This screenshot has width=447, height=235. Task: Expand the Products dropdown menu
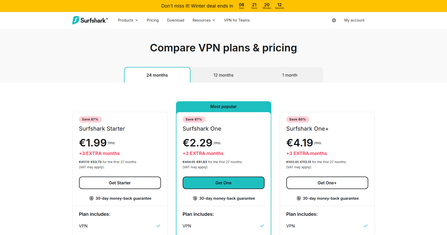click(128, 20)
